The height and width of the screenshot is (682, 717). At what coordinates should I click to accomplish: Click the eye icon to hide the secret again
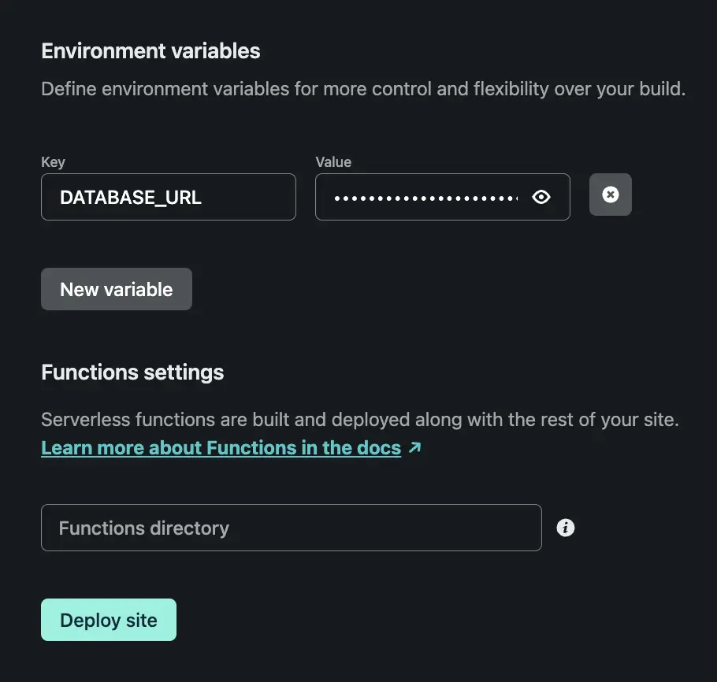[541, 197]
